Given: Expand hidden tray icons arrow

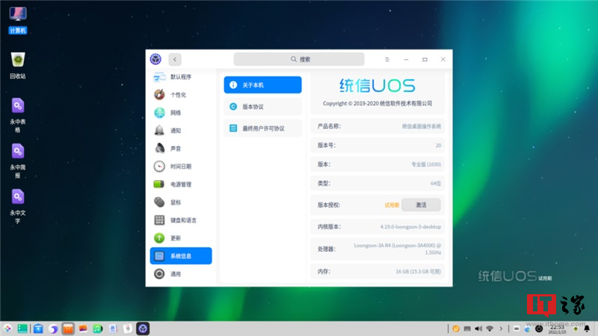Looking at the screenshot, I should 501,329.
